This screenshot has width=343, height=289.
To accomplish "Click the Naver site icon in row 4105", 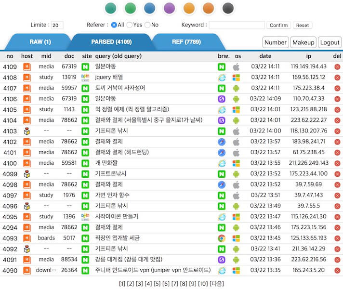I will (85, 109).
